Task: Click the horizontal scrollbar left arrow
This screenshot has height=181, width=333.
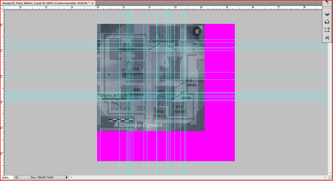Action: (71, 178)
